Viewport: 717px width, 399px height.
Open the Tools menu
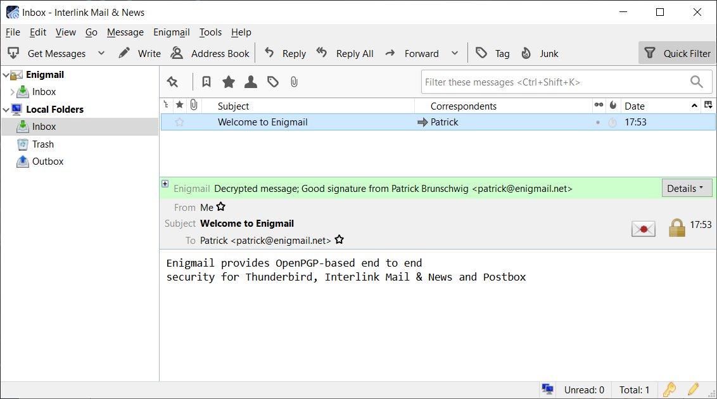[210, 32]
